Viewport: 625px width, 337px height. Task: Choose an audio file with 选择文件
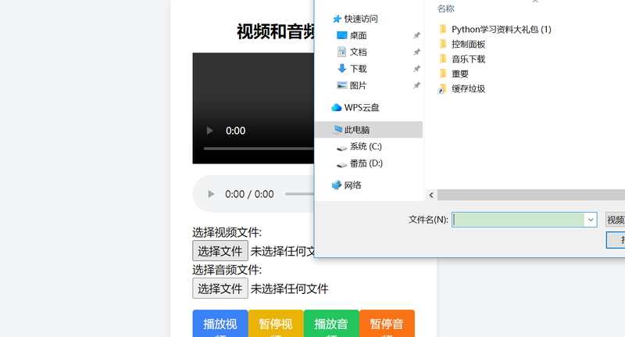pos(220,289)
